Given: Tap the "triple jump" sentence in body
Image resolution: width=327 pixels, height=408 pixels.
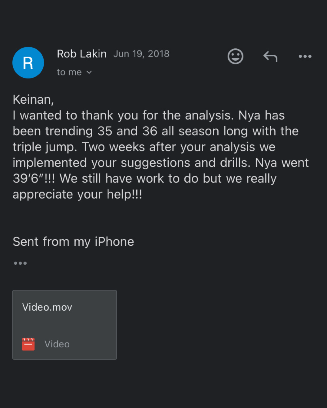Looking at the screenshot, I should [45, 147].
